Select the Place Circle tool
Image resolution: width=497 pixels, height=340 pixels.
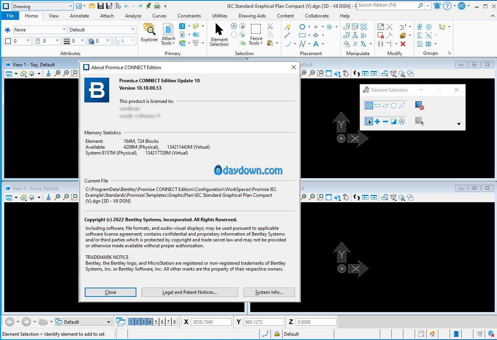click(302, 27)
